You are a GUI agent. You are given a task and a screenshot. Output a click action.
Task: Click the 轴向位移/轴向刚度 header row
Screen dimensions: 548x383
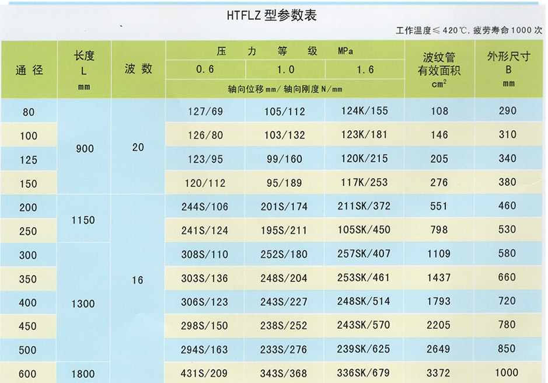(285, 89)
